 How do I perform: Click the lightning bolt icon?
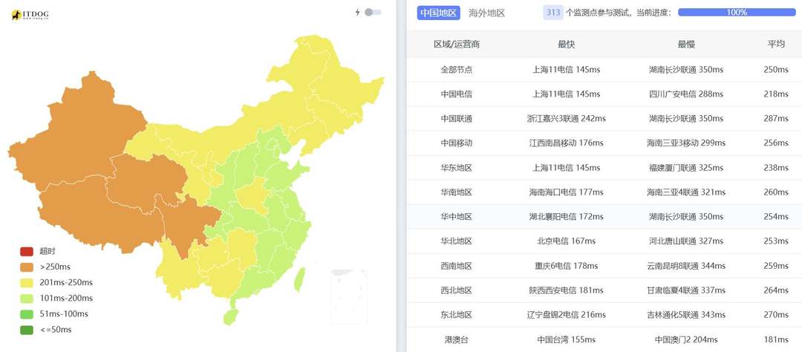coord(357,13)
